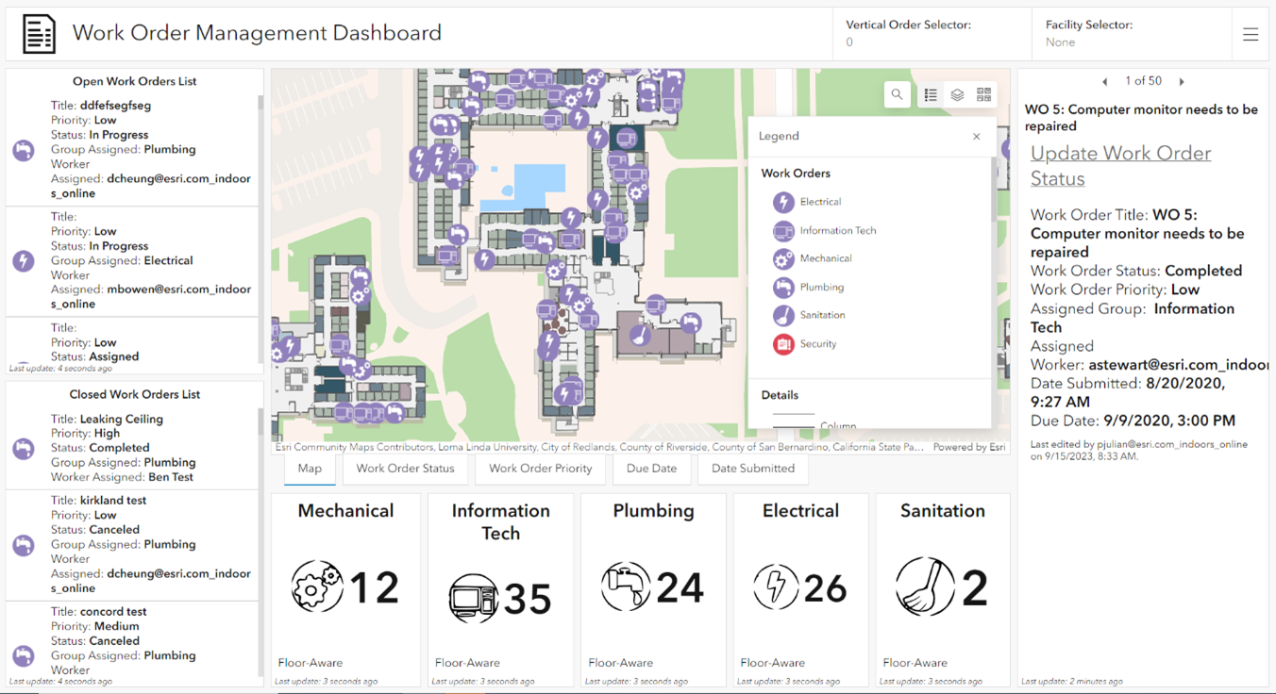Select the Security symbol in the Legend

coord(781,343)
